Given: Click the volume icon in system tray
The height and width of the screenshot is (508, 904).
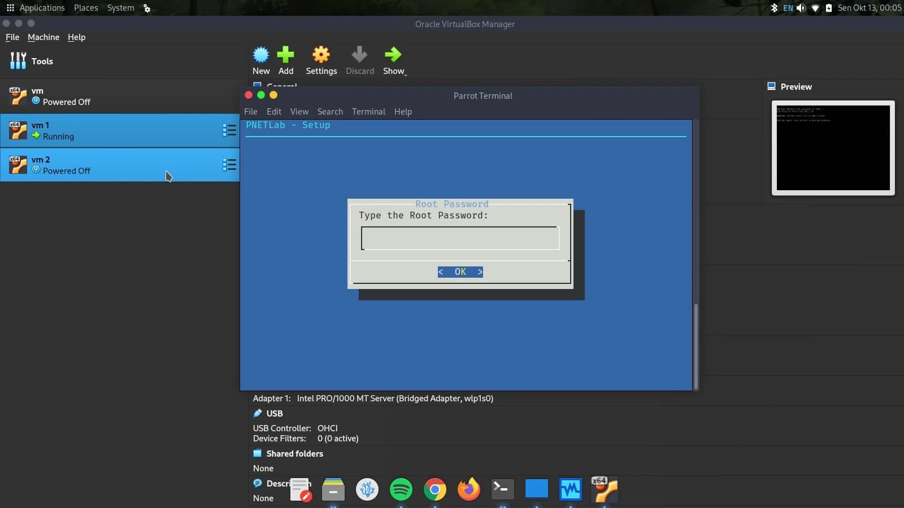Looking at the screenshot, I should (801, 8).
